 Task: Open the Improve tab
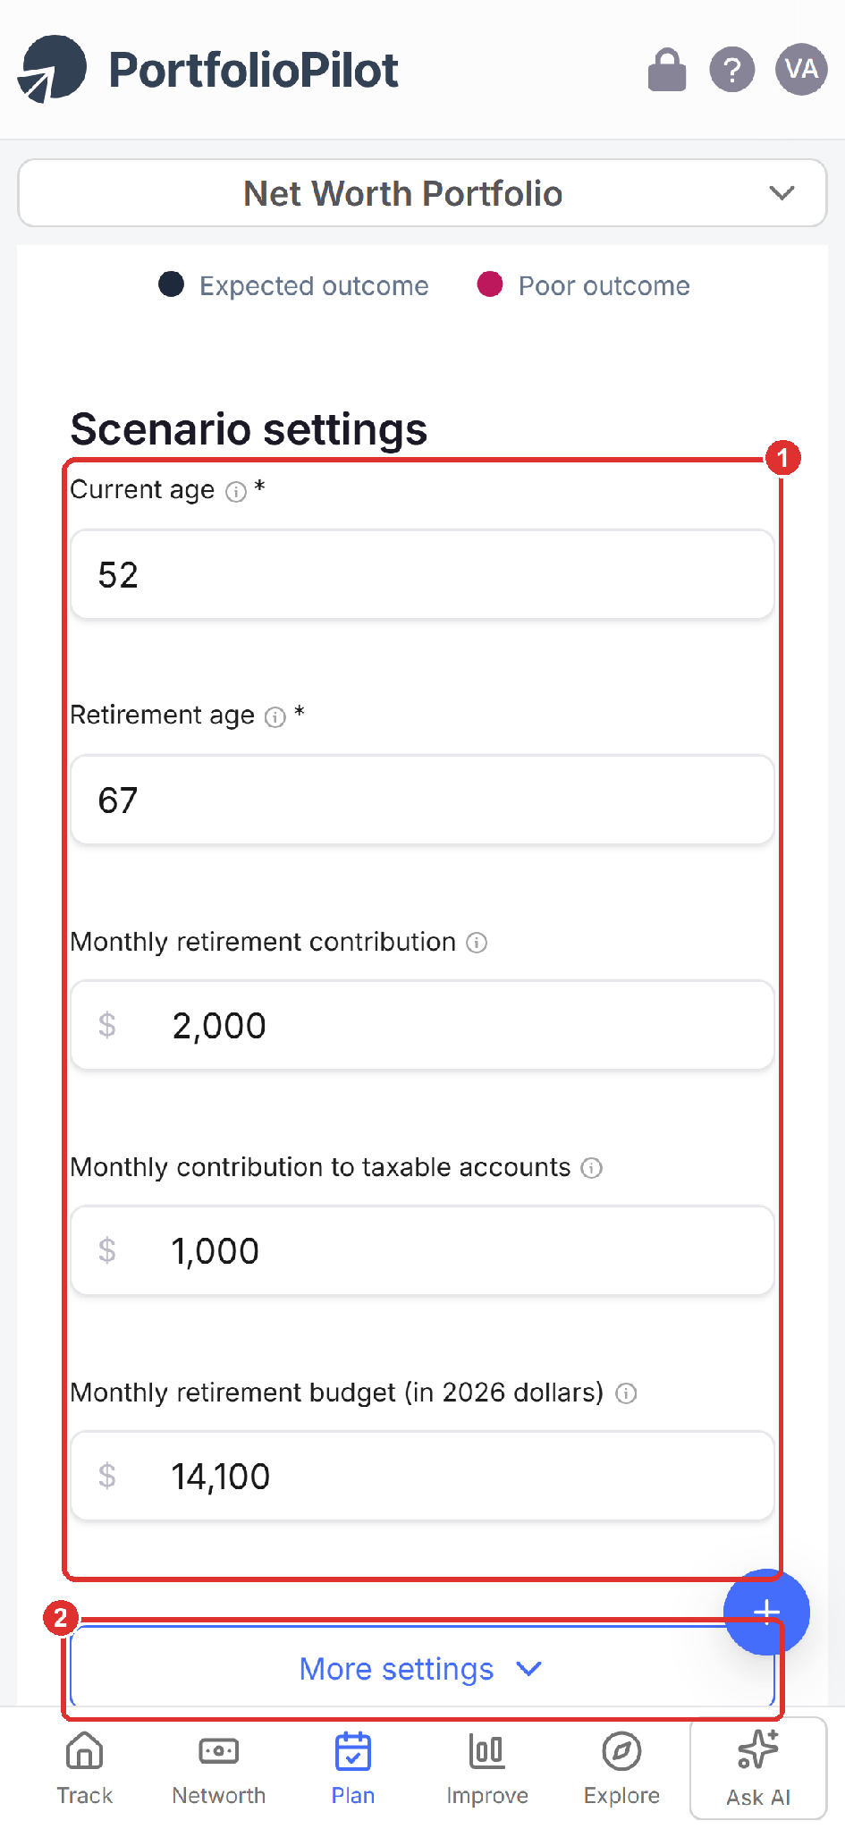(x=487, y=1768)
